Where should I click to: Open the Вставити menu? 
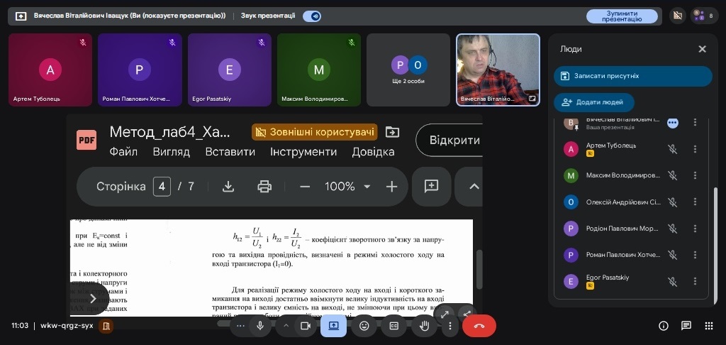230,152
